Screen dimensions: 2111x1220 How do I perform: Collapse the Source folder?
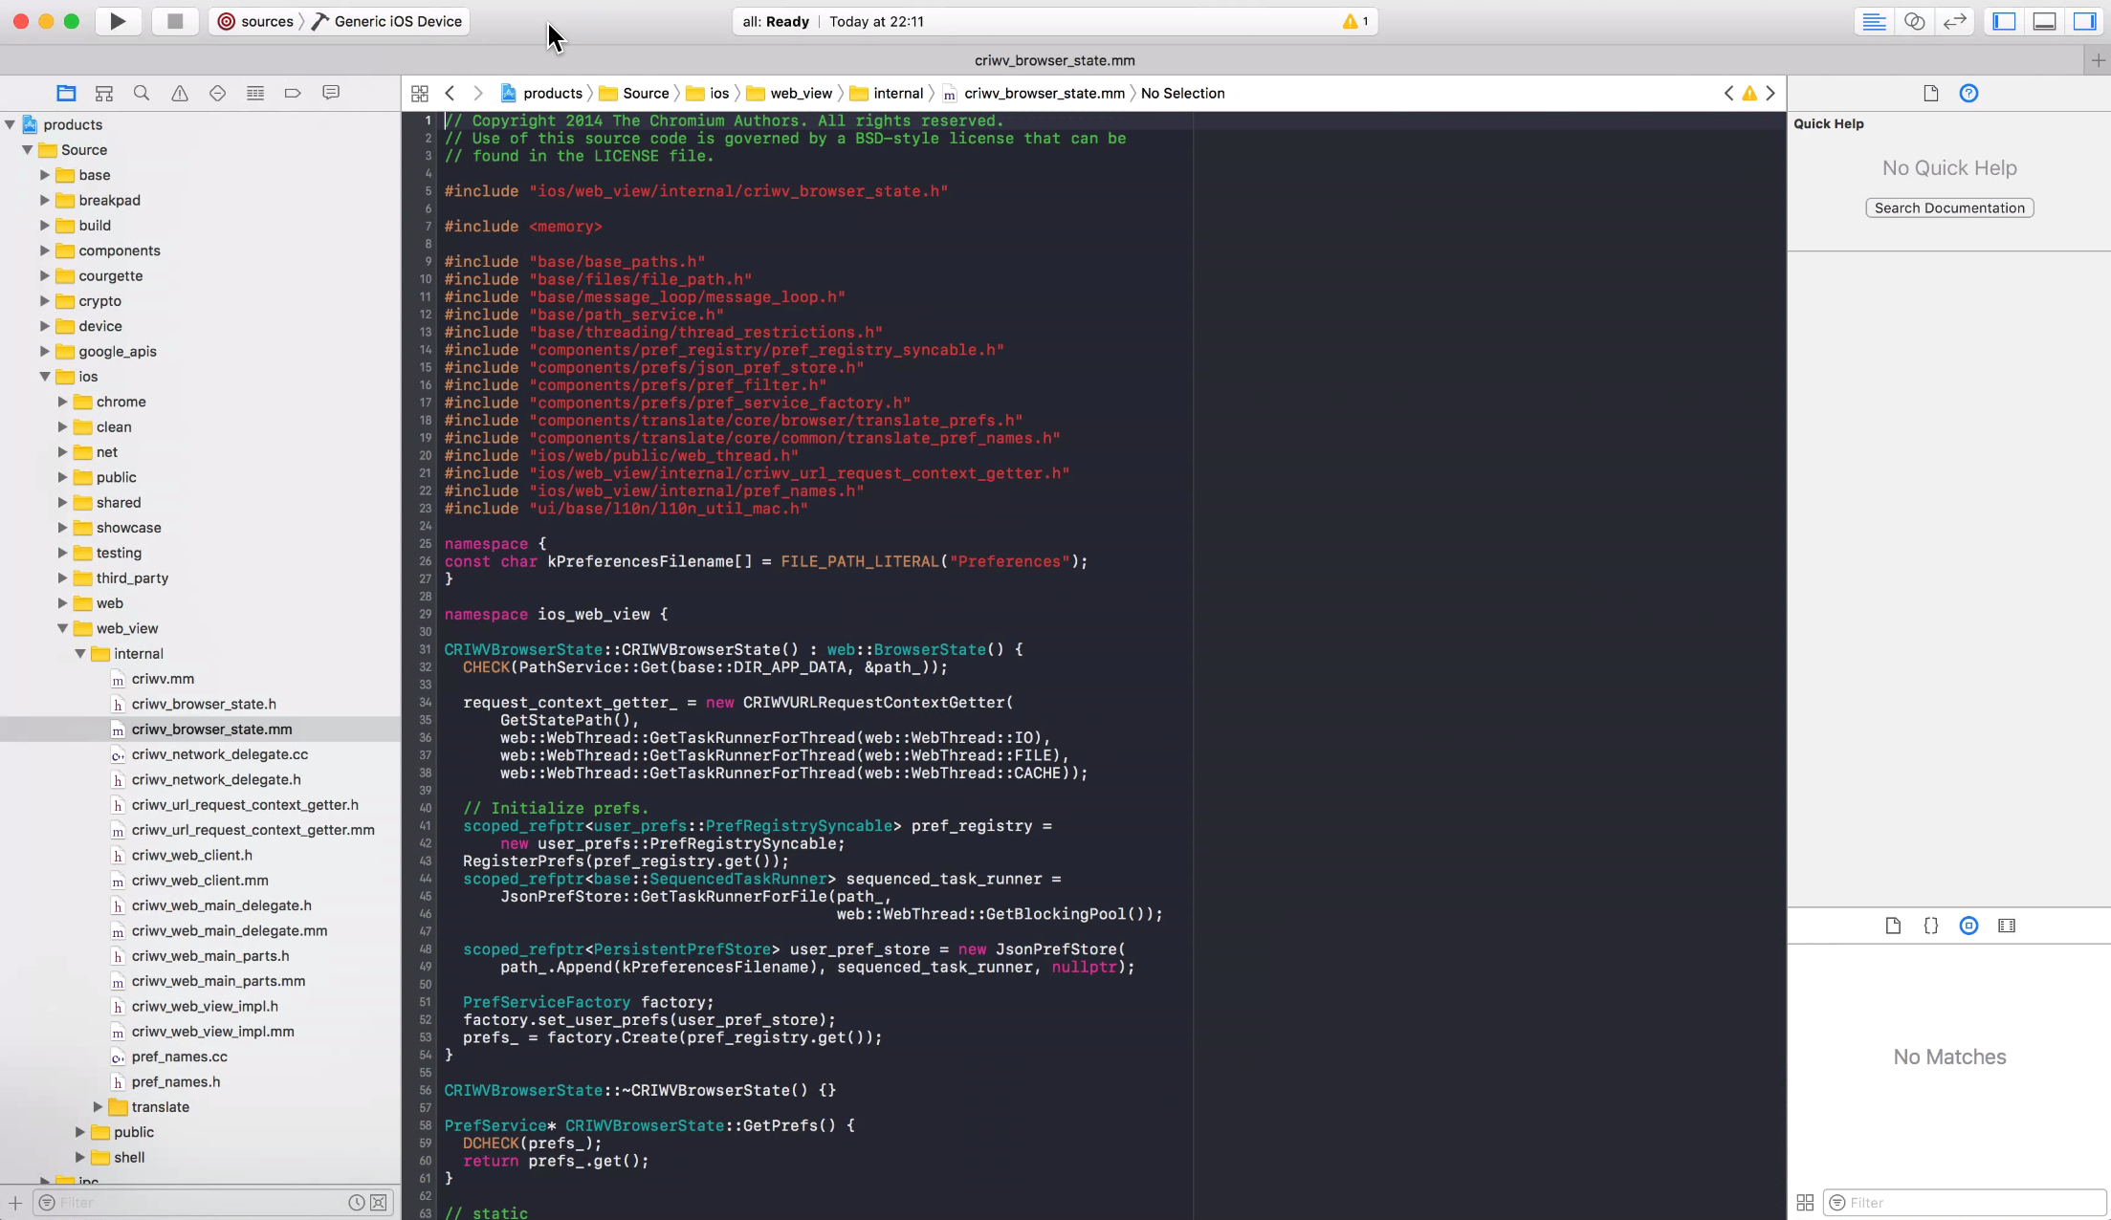tap(28, 150)
